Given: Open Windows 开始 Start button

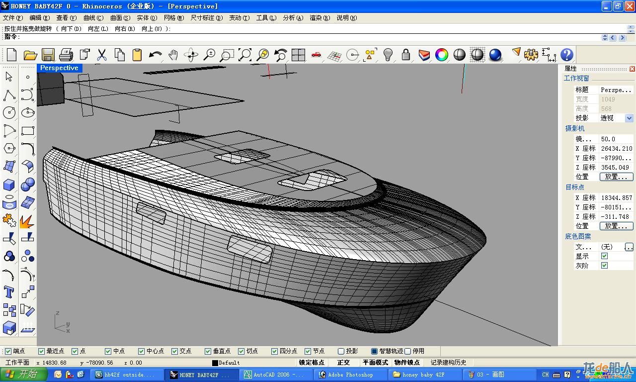Looking at the screenshot, I should click(x=23, y=375).
